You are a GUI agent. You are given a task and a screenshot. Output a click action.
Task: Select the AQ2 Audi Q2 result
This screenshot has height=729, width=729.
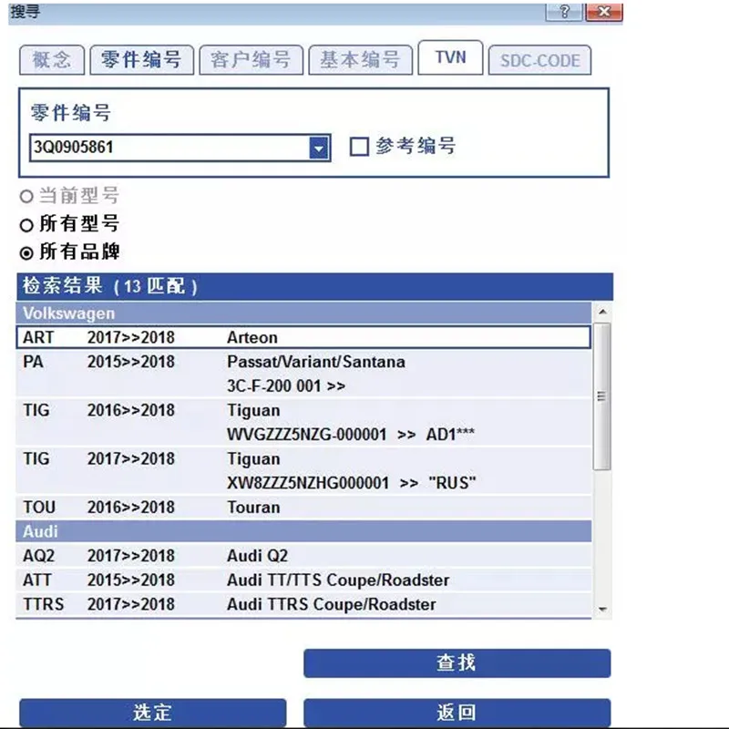pos(303,556)
